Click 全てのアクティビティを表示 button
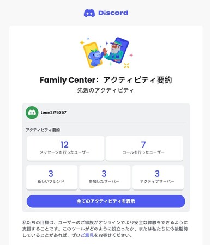This screenshot has height=245, width=211. (106, 201)
